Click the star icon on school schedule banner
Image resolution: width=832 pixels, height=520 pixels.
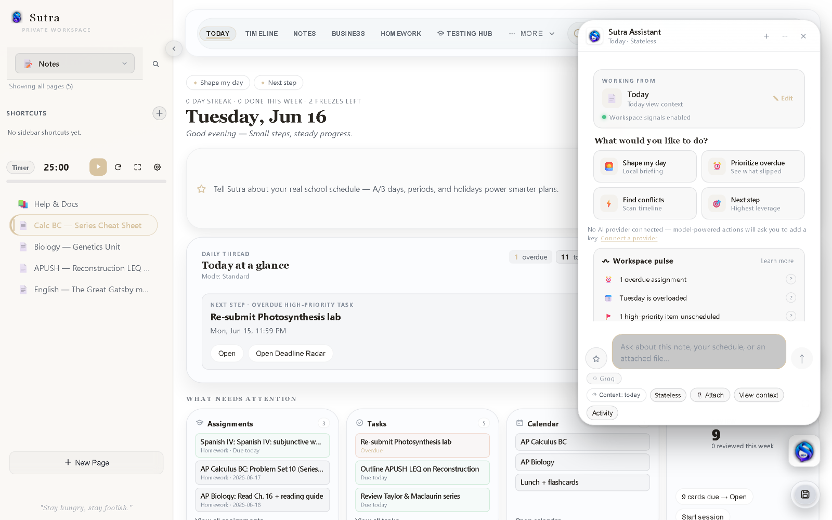click(201, 189)
